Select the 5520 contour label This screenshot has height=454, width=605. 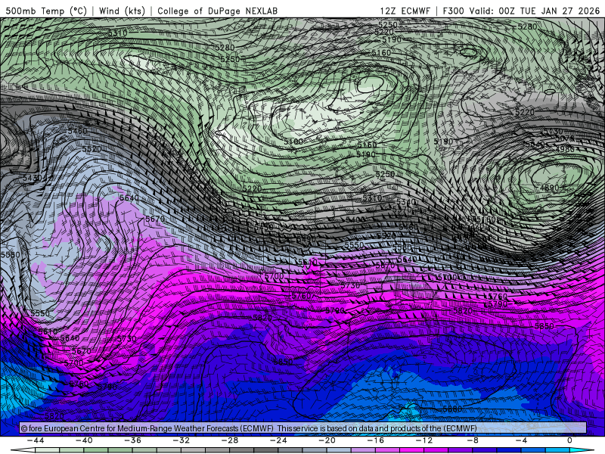(92, 149)
